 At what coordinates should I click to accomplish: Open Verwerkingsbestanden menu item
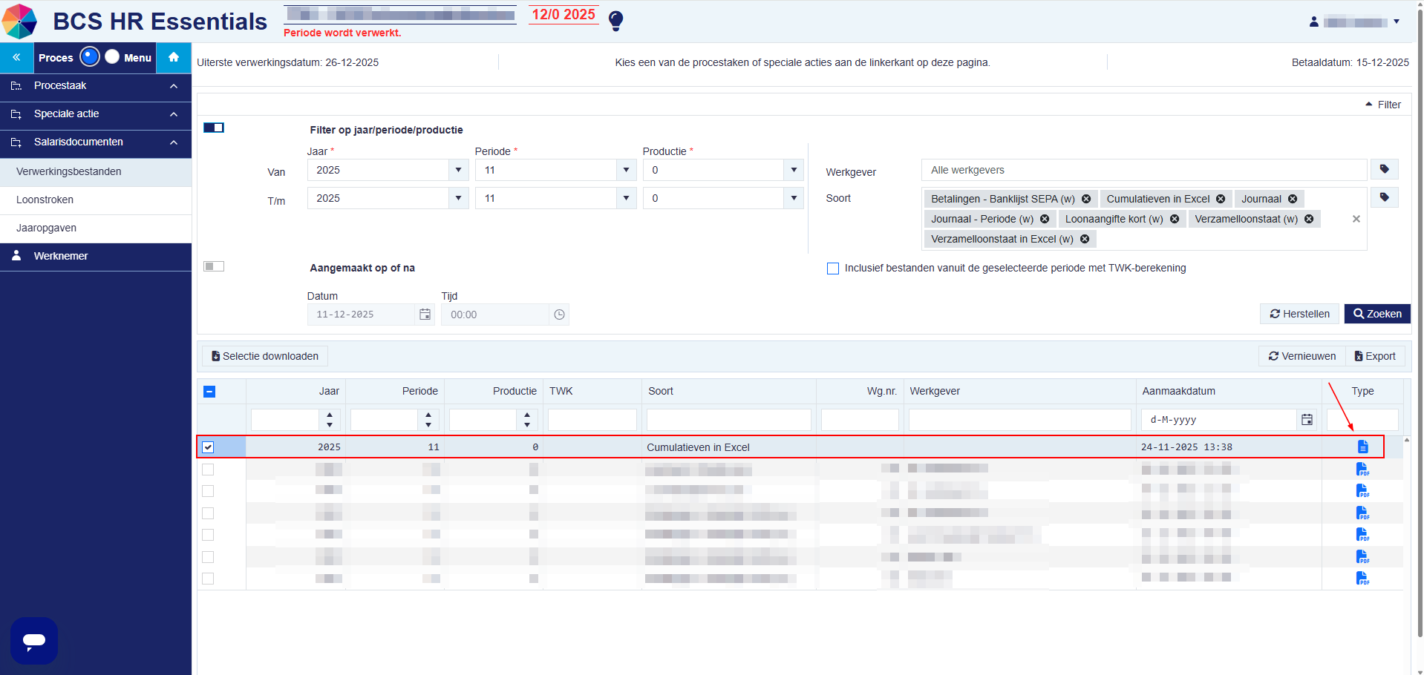tap(96, 171)
